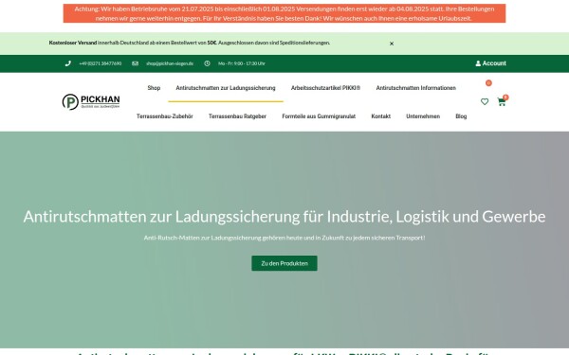This screenshot has height=355, width=569.
Task: Click the shop@pickhan-siegen.de email address
Action: pyautogui.click(x=170, y=63)
